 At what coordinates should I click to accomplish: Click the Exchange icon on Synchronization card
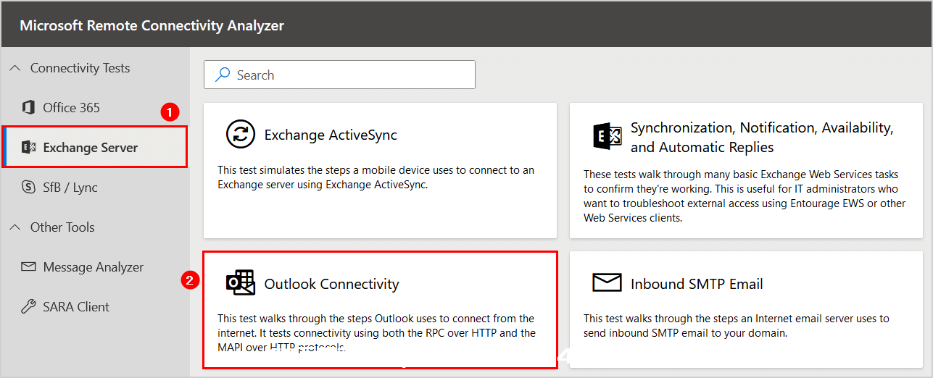pos(607,138)
